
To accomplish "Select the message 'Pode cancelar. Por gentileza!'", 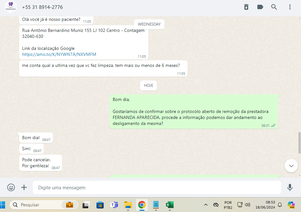I will 40,163.
